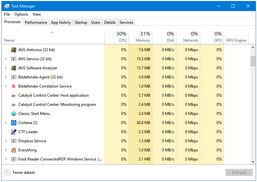
Task: Click the Everything search process icon
Action: [13, 150]
